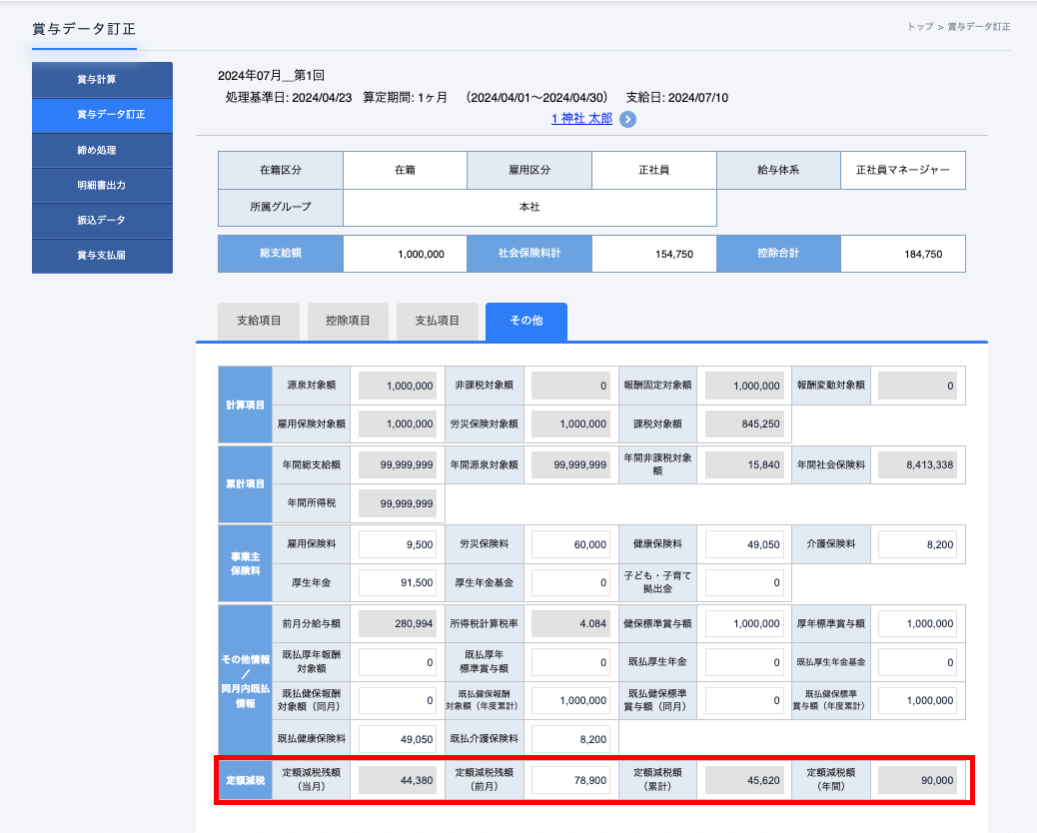The width and height of the screenshot is (1037, 833).
Task: Click the 厚生年金 input showing 91,500
Action: pyautogui.click(x=398, y=582)
